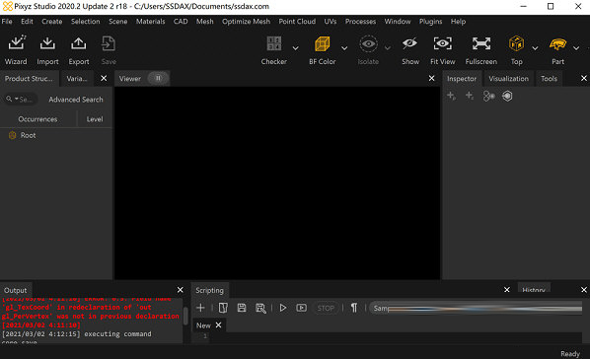
Task: Click the Fit View icon
Action: tap(442, 43)
